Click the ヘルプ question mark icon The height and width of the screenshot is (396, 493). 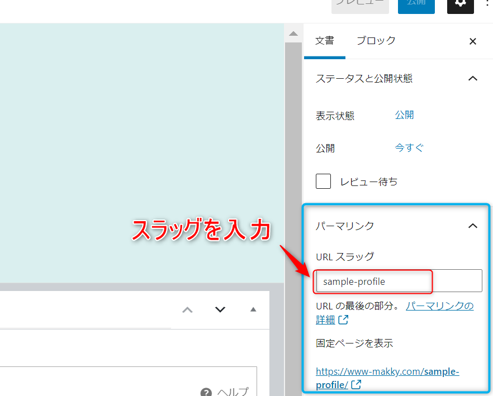click(x=206, y=392)
